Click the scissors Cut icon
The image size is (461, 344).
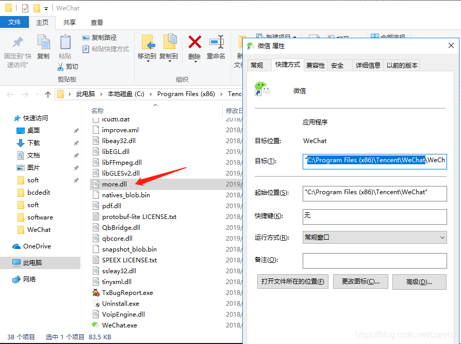pos(60,67)
